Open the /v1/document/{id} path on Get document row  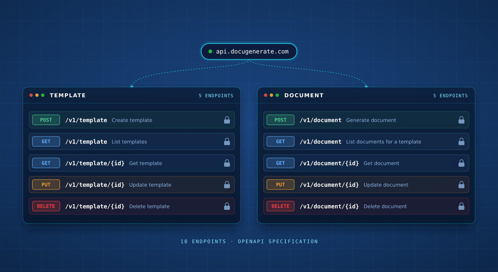coord(329,163)
